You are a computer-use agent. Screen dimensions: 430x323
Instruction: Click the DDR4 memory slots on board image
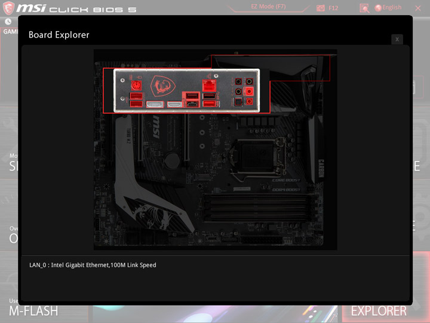tap(257, 208)
